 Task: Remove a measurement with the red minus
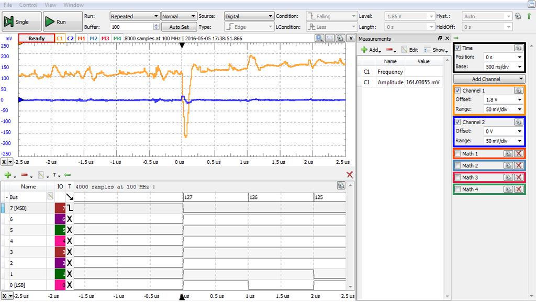(390, 50)
